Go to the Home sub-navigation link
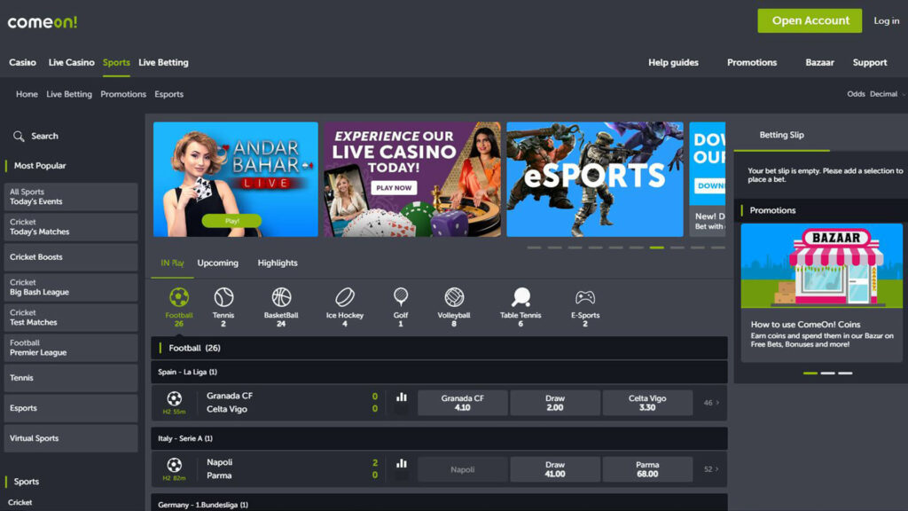The width and height of the screenshot is (908, 511). (x=27, y=94)
